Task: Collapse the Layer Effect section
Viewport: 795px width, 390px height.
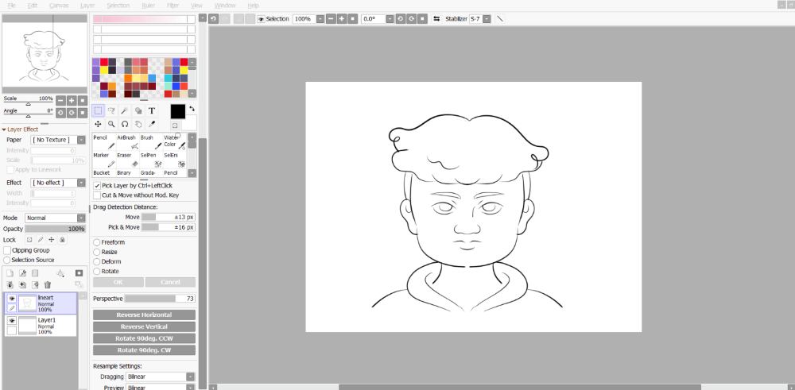Action: [x=4, y=129]
